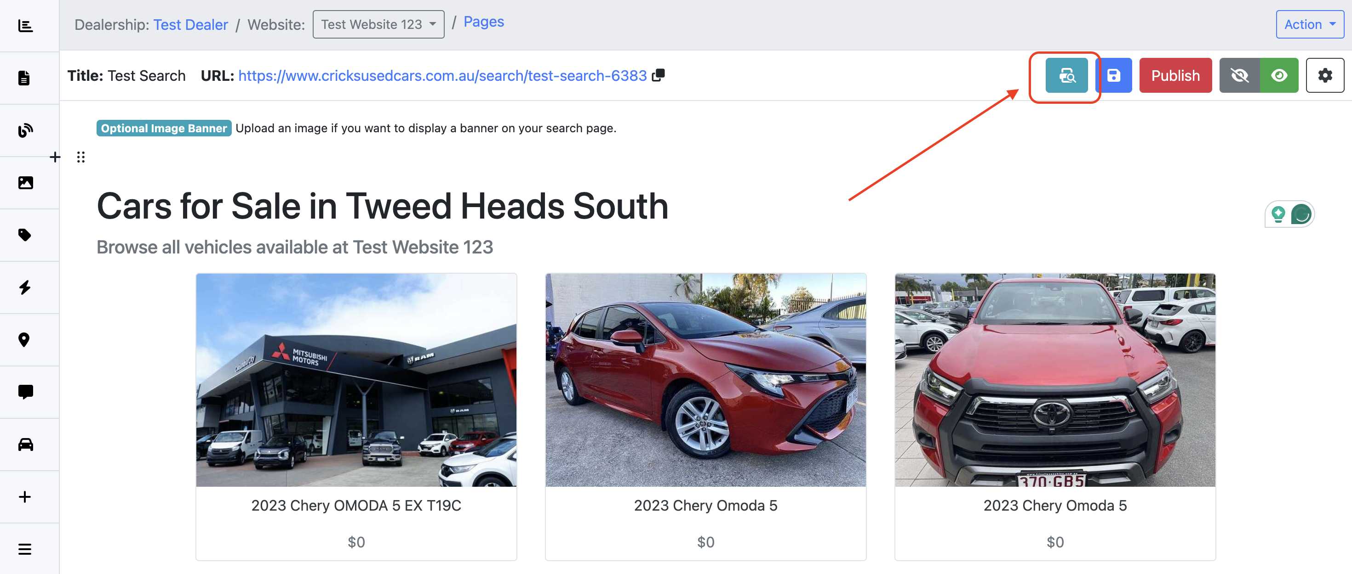Open the settings gear button

[1324, 75]
